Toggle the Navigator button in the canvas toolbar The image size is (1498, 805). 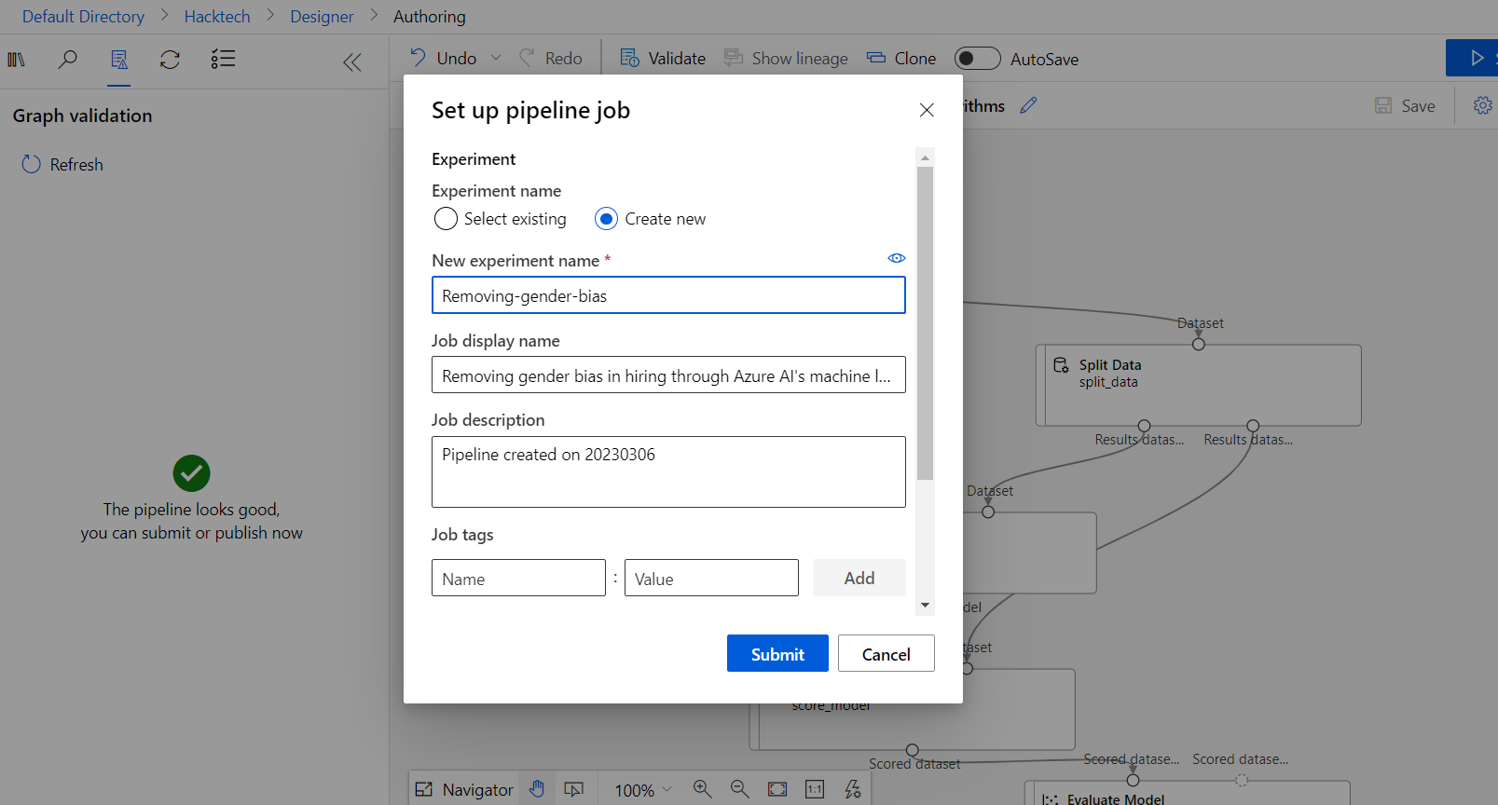(464, 789)
